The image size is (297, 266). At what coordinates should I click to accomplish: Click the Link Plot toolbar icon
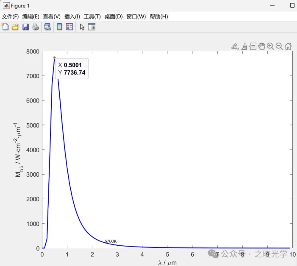pyautogui.click(x=47, y=27)
